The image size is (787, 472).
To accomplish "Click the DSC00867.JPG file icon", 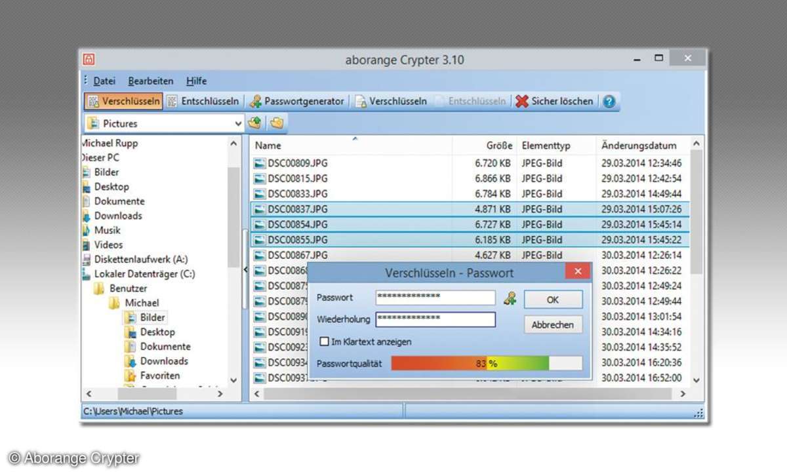I will 260,255.
